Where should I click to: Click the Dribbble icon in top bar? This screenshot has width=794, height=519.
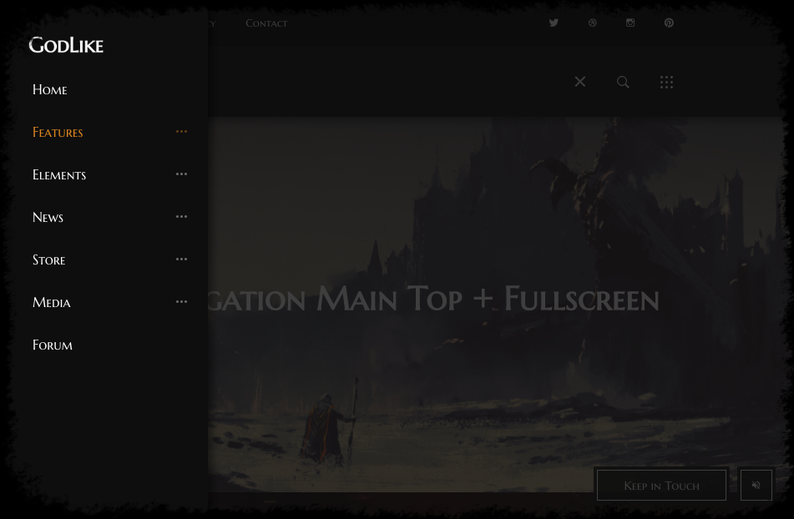click(x=593, y=23)
